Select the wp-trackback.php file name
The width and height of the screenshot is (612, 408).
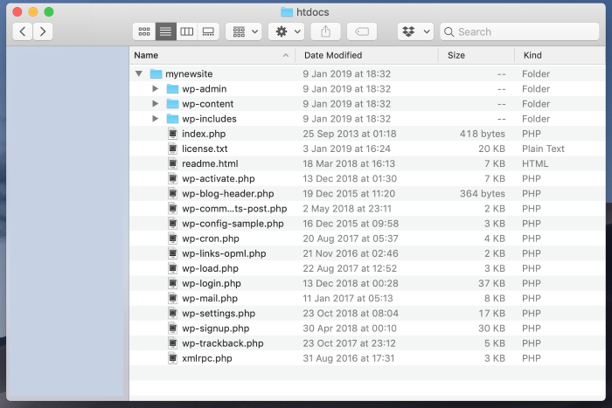click(223, 343)
